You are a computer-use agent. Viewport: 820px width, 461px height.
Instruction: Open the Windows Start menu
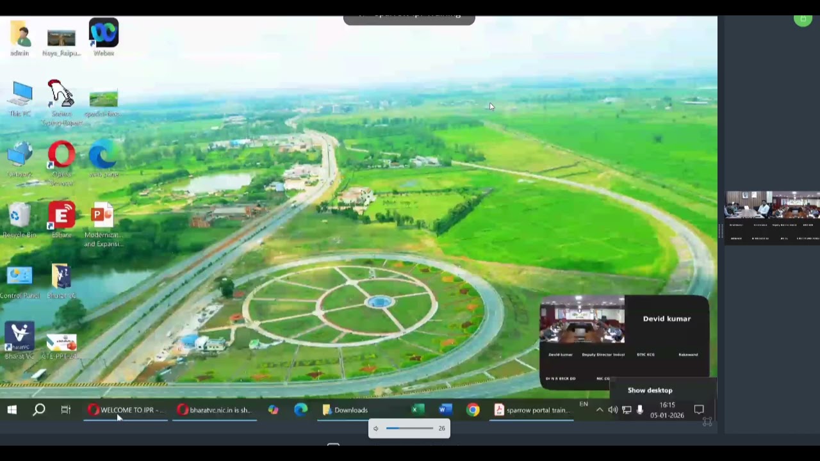tap(12, 410)
